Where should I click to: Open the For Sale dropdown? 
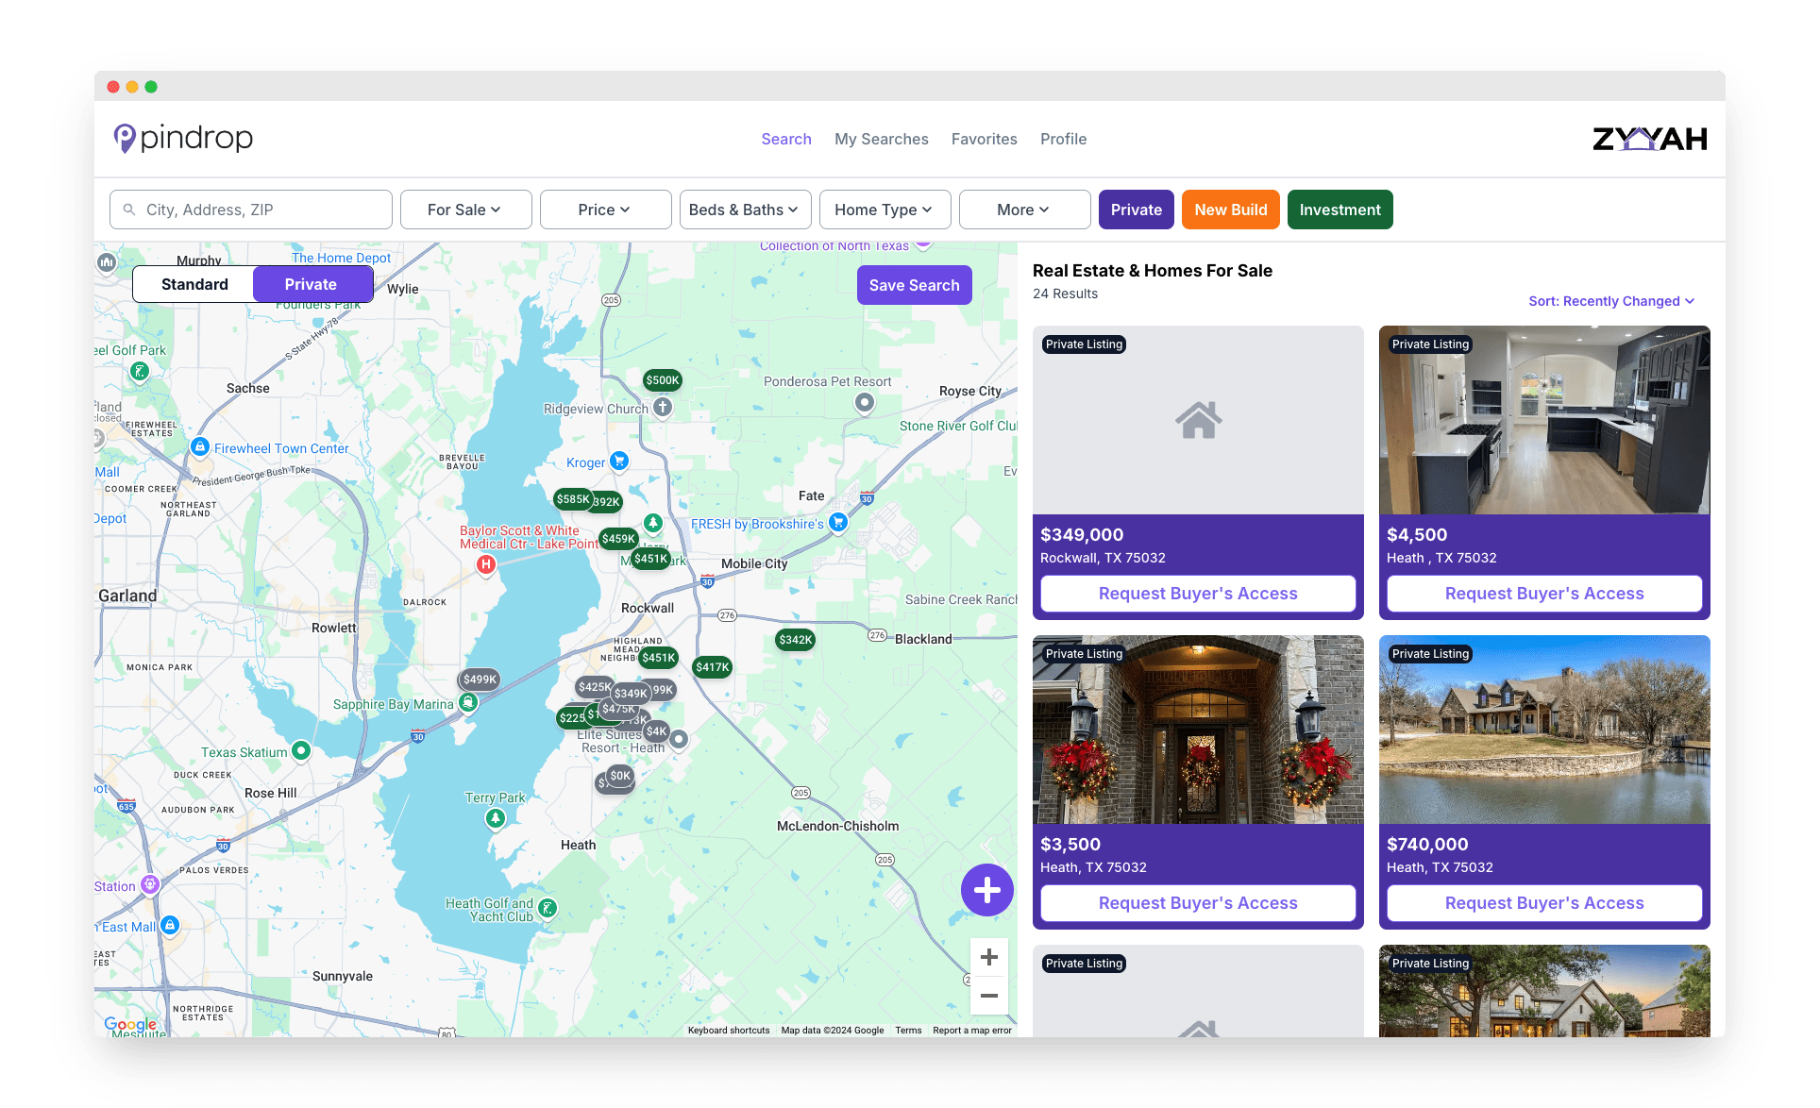[465, 210]
